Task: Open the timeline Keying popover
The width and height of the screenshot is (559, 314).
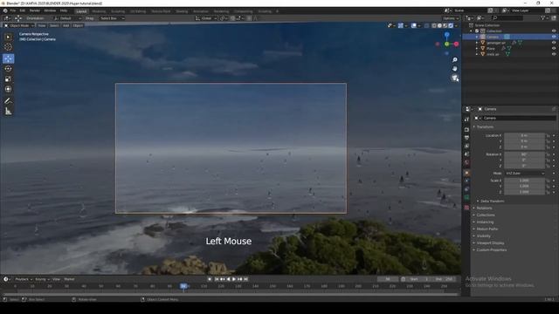Action: [42, 279]
